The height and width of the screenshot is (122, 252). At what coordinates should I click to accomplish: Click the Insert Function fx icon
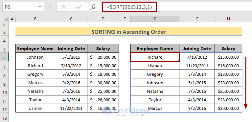pyautogui.click(x=93, y=7)
